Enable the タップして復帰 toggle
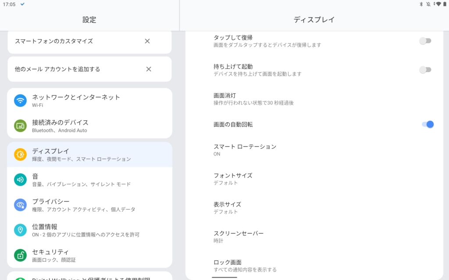 pyautogui.click(x=425, y=41)
